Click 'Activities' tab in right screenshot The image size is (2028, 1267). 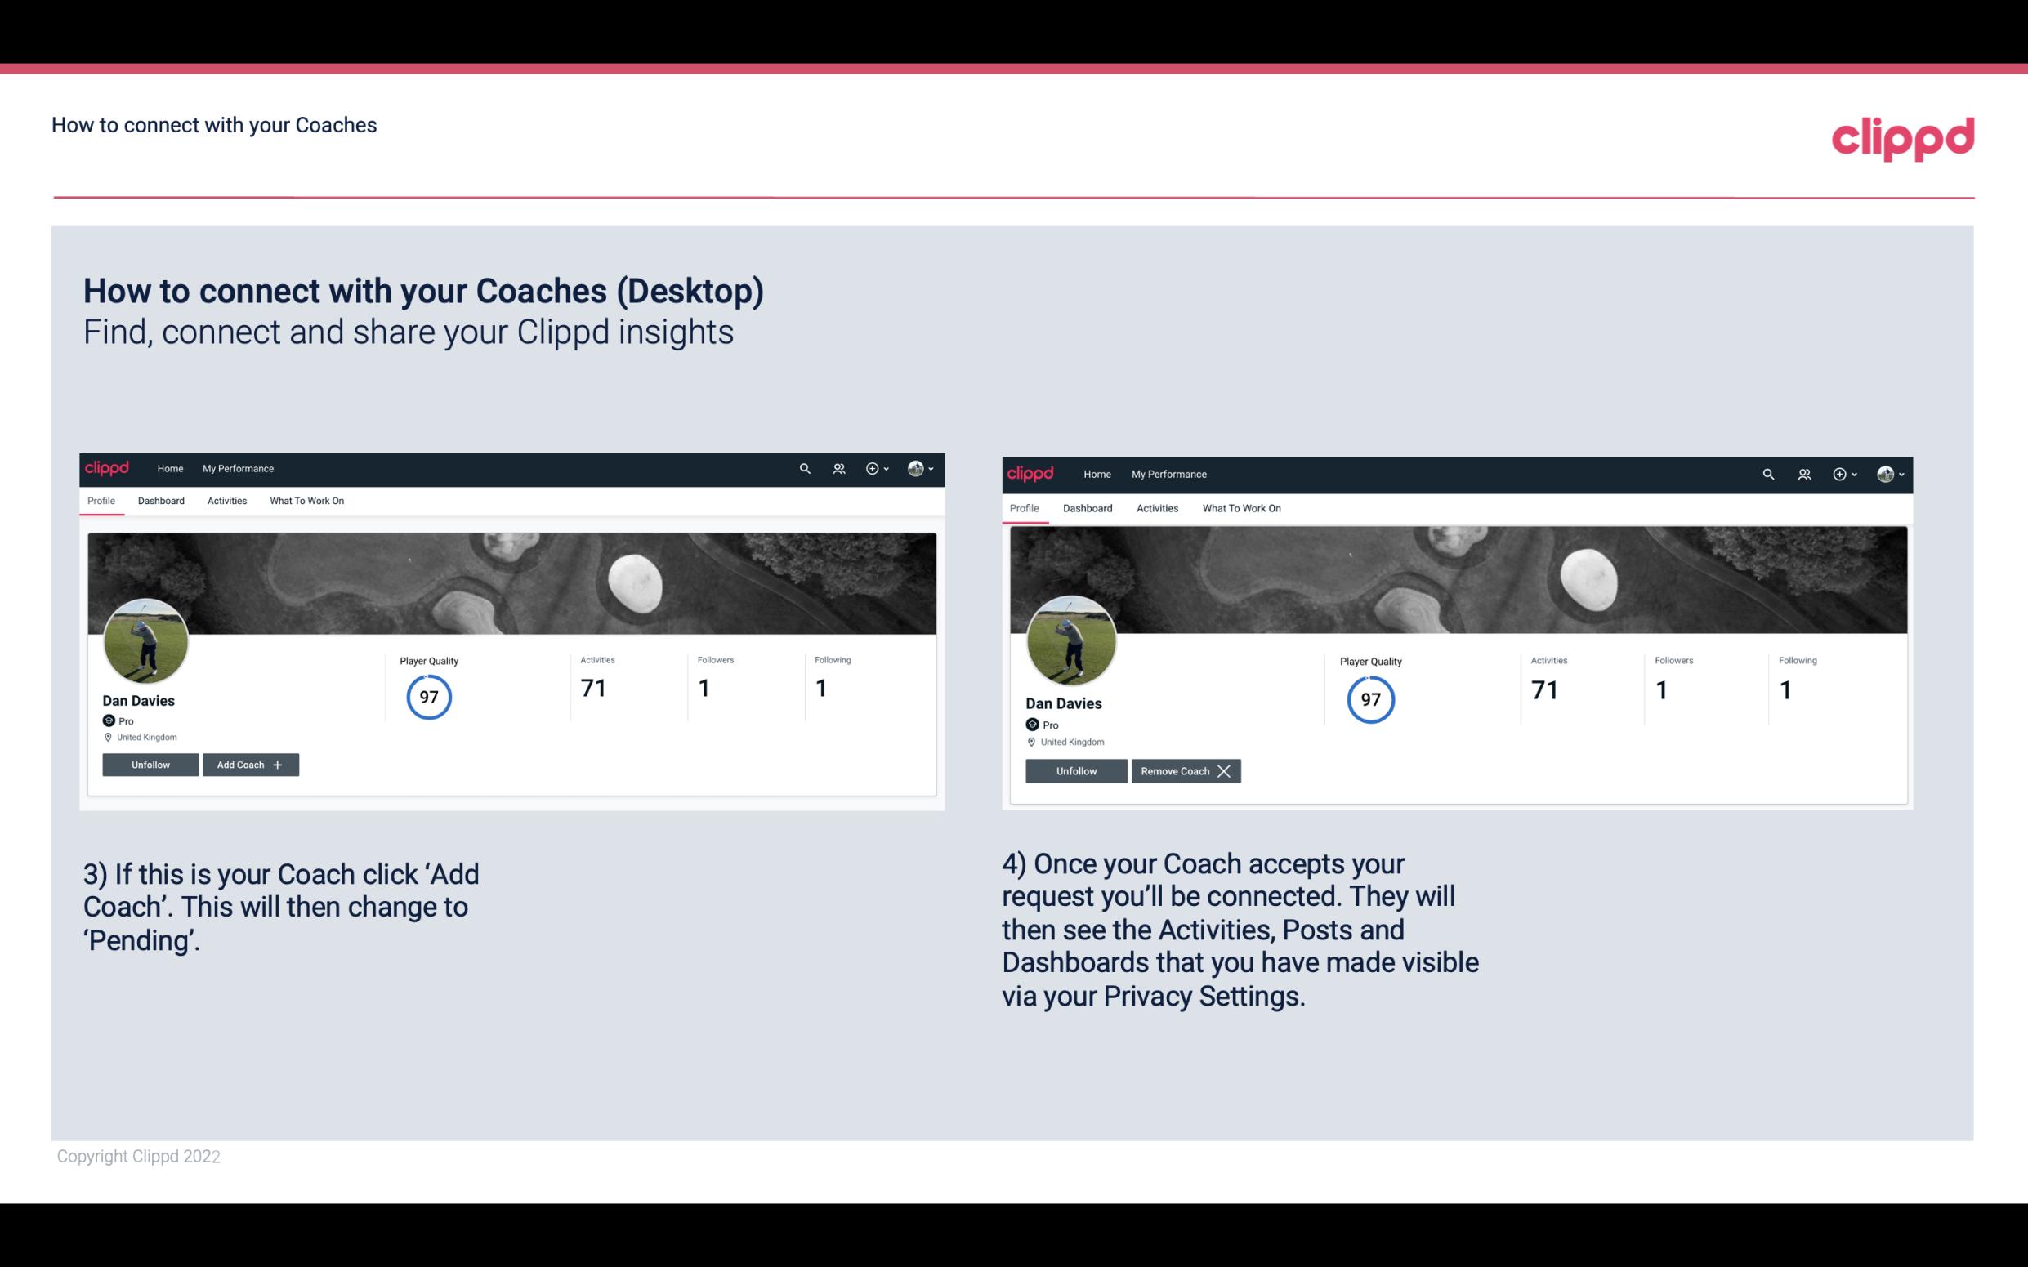click(1156, 508)
